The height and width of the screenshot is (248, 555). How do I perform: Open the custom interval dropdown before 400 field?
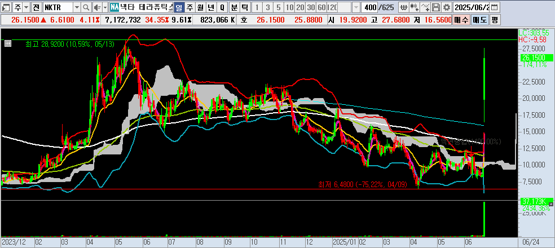[356, 7]
